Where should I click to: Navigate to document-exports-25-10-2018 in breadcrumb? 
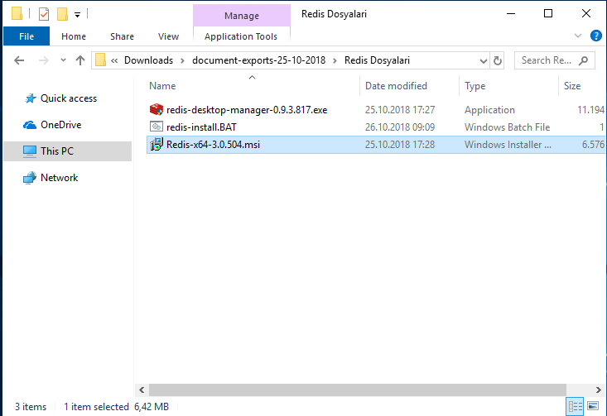[260, 60]
